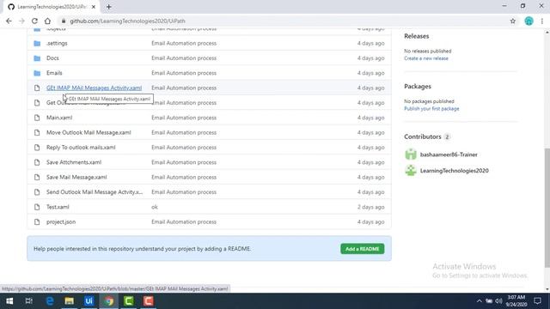Click file icon beside Main.xaml

[x=37, y=118]
